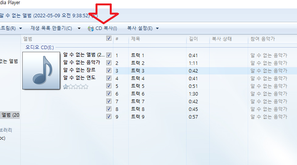The width and height of the screenshot is (297, 165).
Task: Select highlighted 알 수 없는 앨범 sidebar item
Action: (10, 115)
